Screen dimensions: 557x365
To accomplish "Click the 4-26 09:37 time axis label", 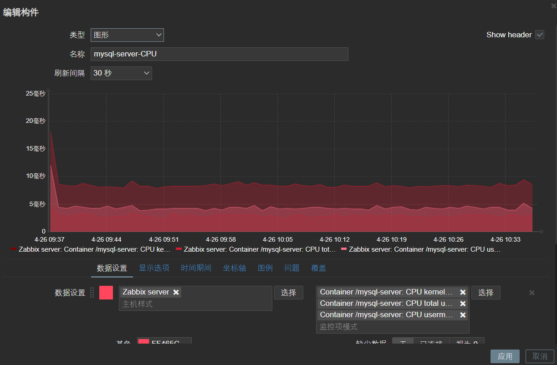I will coord(50,239).
